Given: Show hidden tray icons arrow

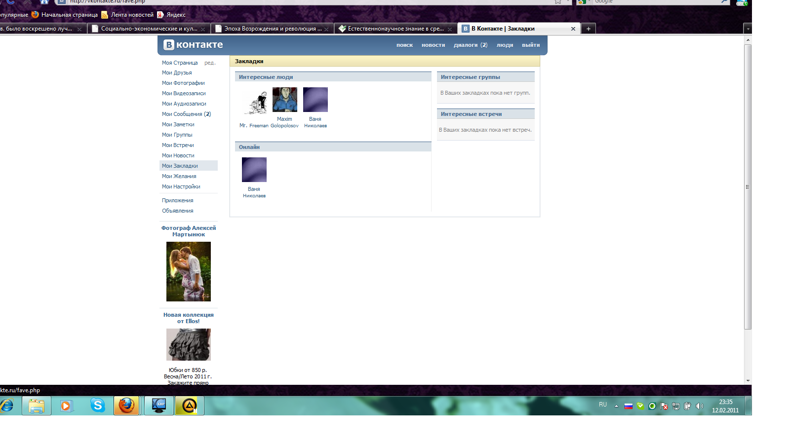Looking at the screenshot, I should tap(616, 406).
